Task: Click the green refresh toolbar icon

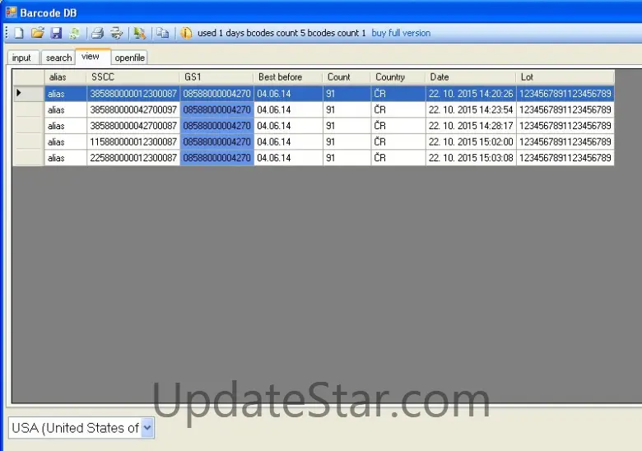Action: [75, 33]
